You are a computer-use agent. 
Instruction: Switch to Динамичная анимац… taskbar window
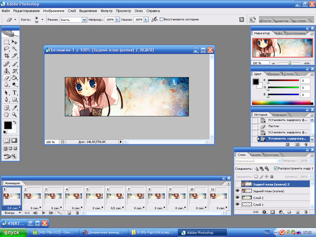[103, 233]
